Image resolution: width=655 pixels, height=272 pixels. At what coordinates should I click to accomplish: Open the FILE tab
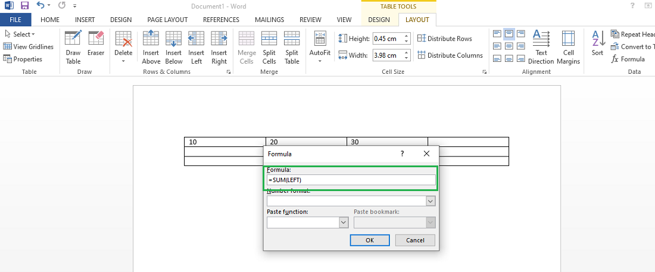point(15,20)
